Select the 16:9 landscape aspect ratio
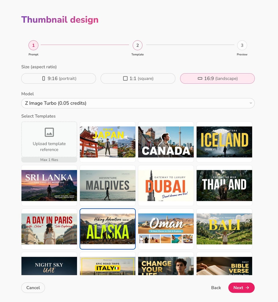 tap(217, 78)
